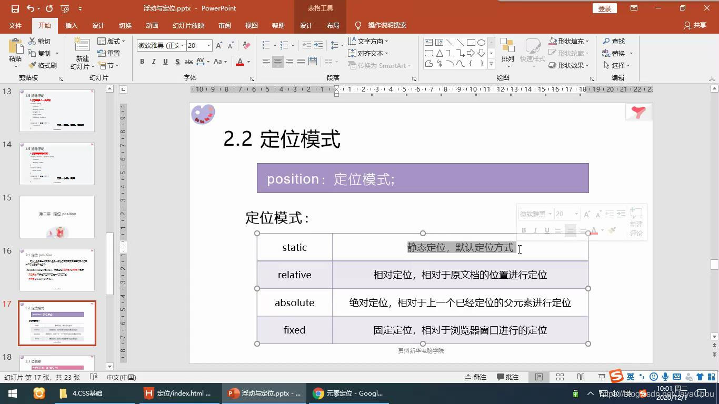Viewport: 719px width, 404px height.
Task: Toggle underline formatting
Action: (165, 62)
